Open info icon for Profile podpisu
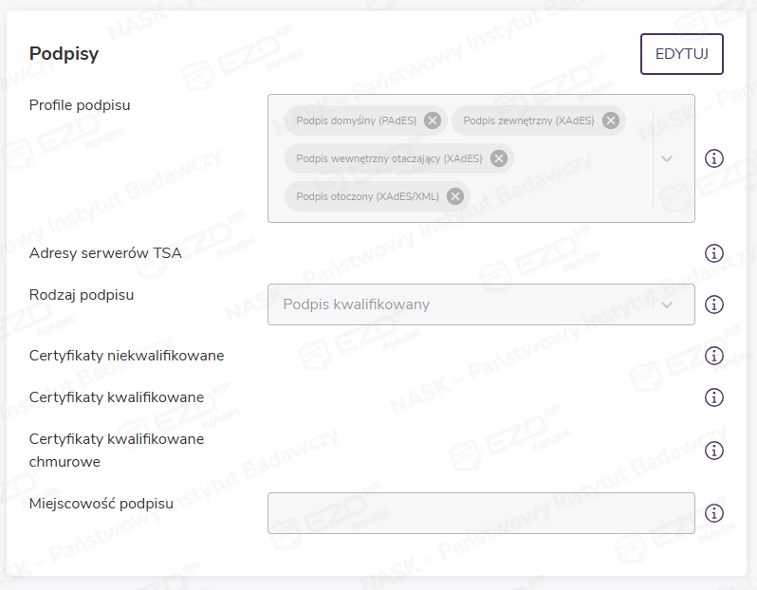The height and width of the screenshot is (590, 757). click(714, 158)
